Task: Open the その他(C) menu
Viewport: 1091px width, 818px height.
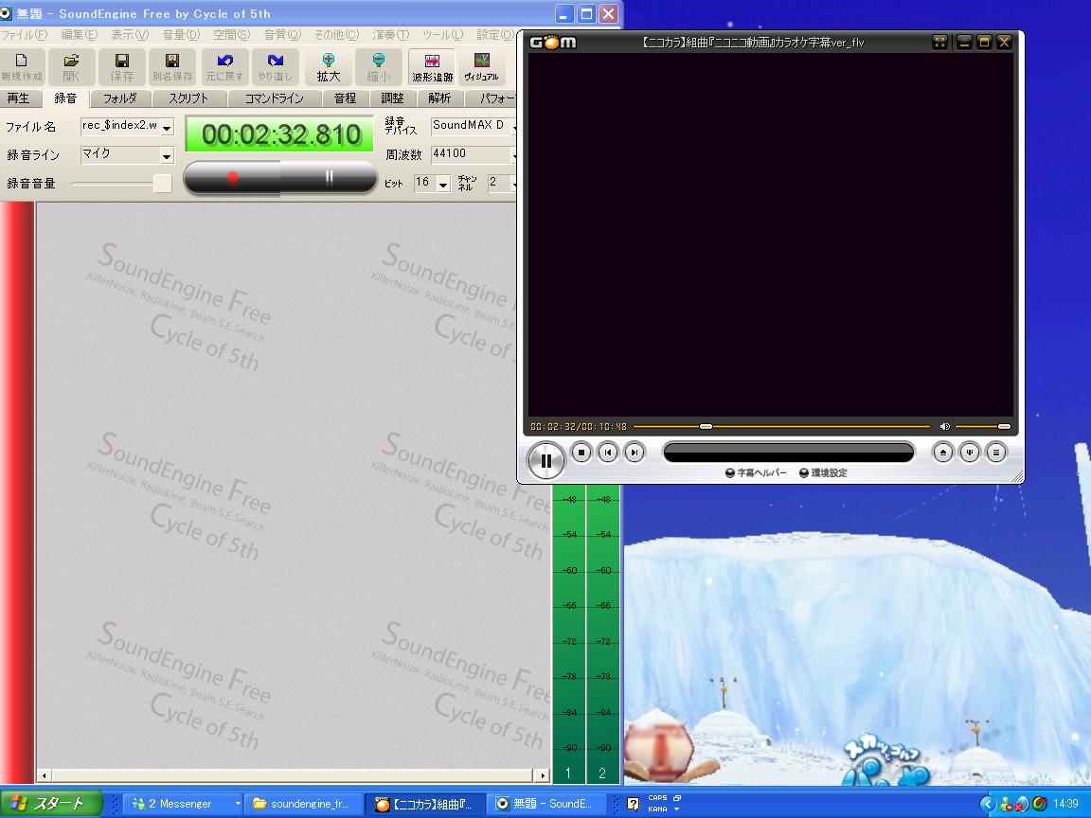Action: point(336,35)
